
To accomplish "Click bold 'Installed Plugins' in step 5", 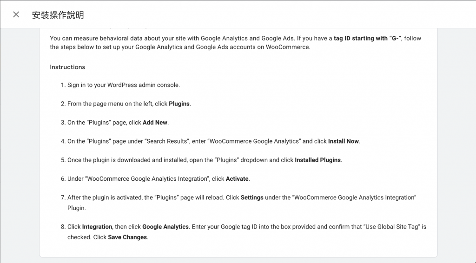I will [318, 160].
